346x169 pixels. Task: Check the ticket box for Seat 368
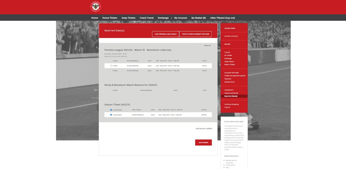(x=111, y=66)
